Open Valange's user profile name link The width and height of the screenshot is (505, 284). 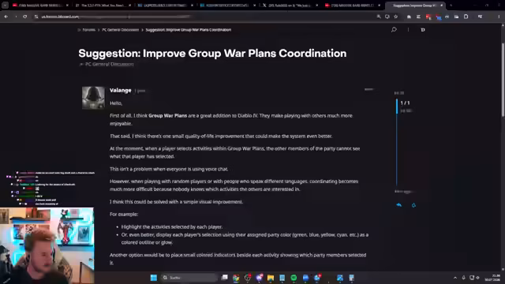(x=121, y=90)
